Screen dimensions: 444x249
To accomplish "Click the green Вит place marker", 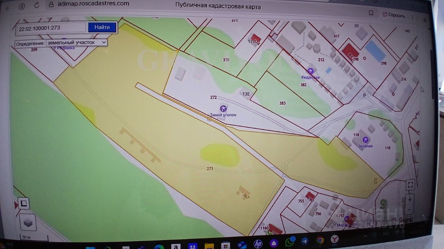I will 383,202.
